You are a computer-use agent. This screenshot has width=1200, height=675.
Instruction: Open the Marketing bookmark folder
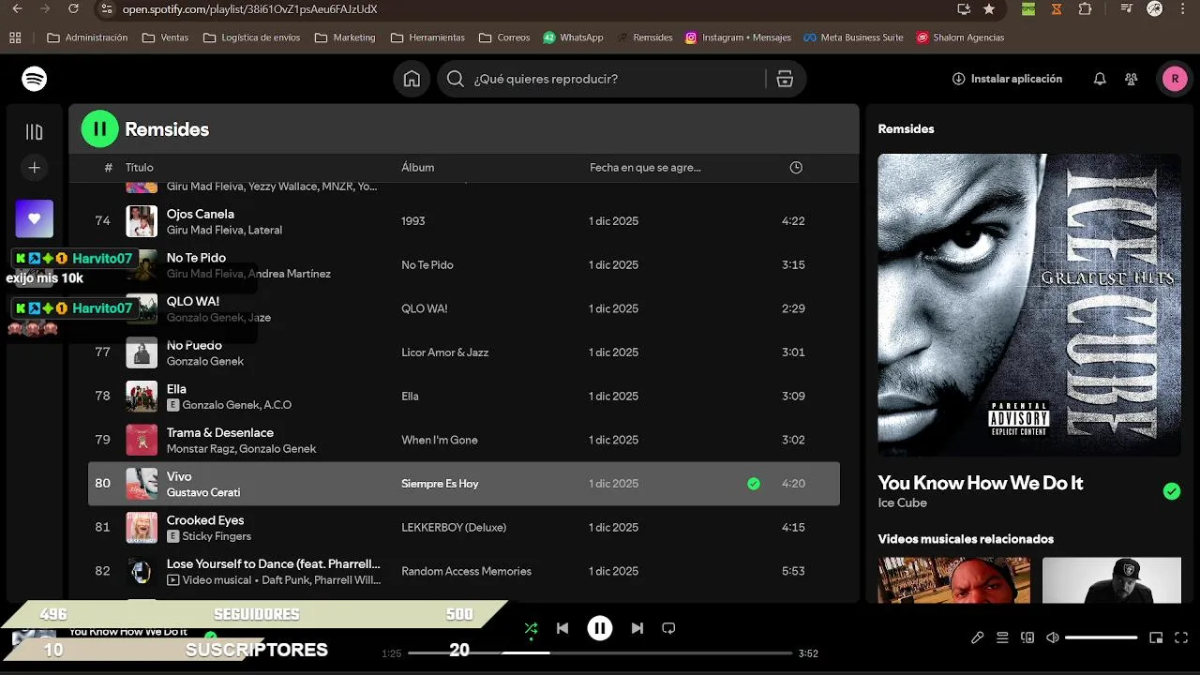pos(345,37)
